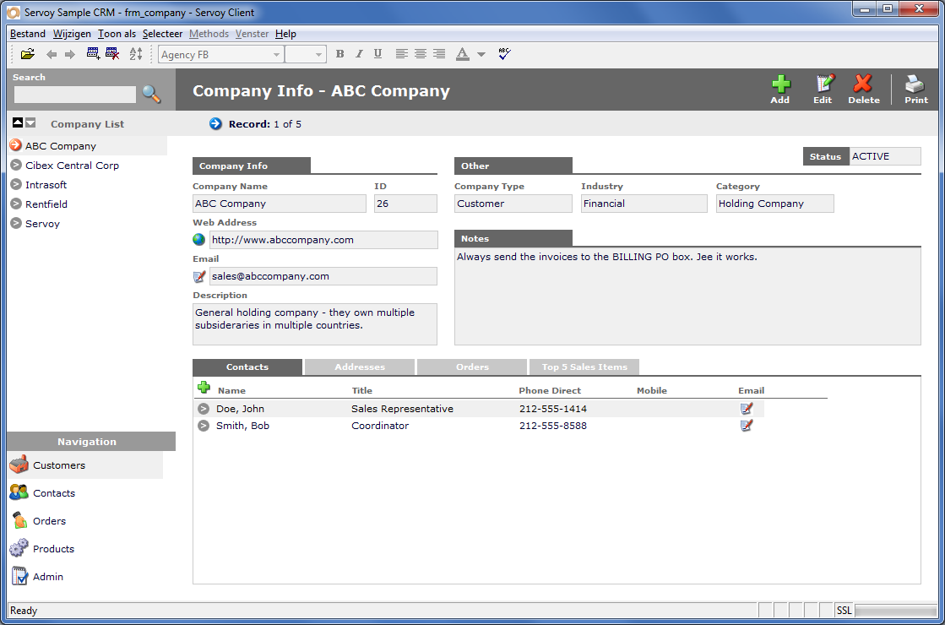Click the delete record toolbar icon
This screenshot has width=945, height=625.
(112, 54)
